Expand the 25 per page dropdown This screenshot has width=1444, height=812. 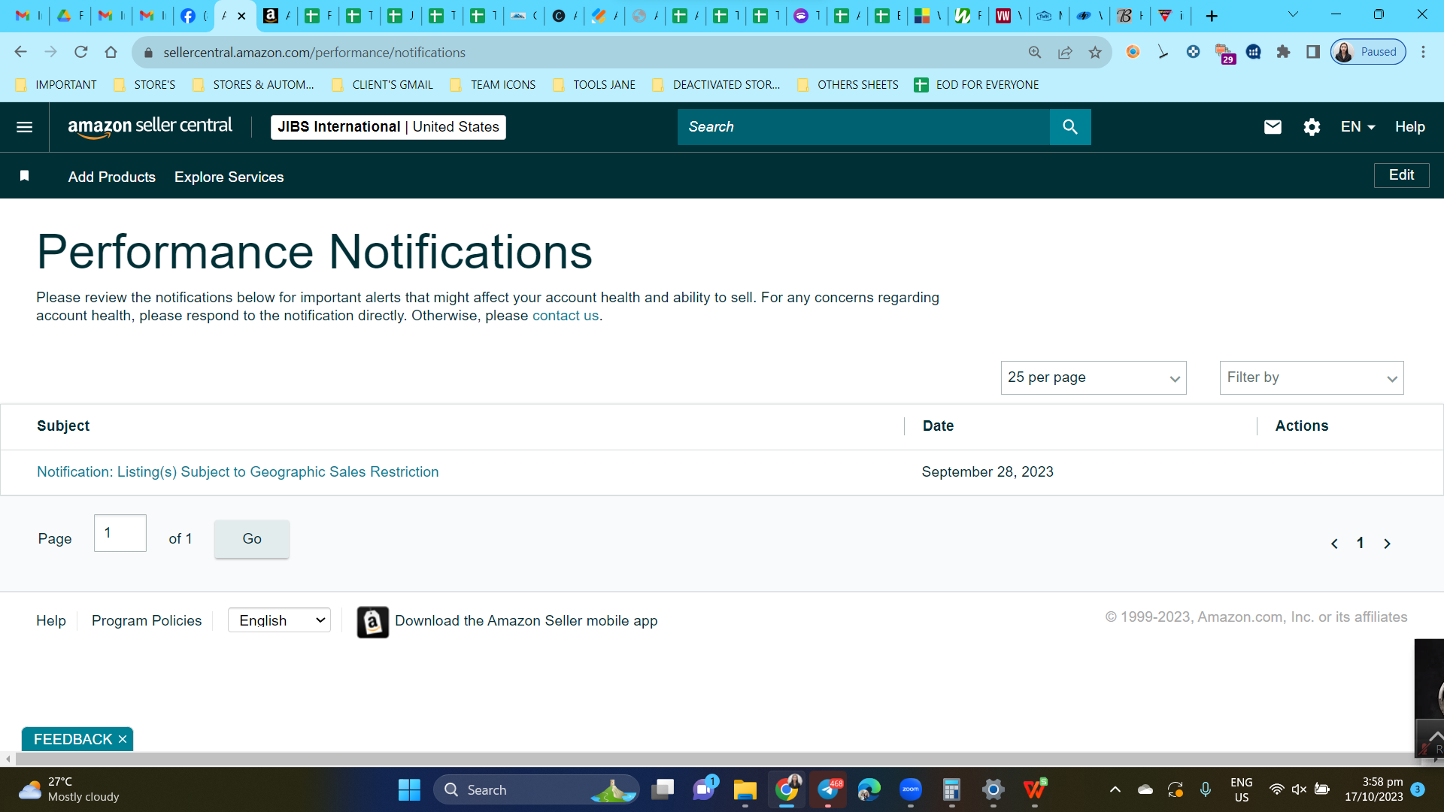pyautogui.click(x=1094, y=377)
